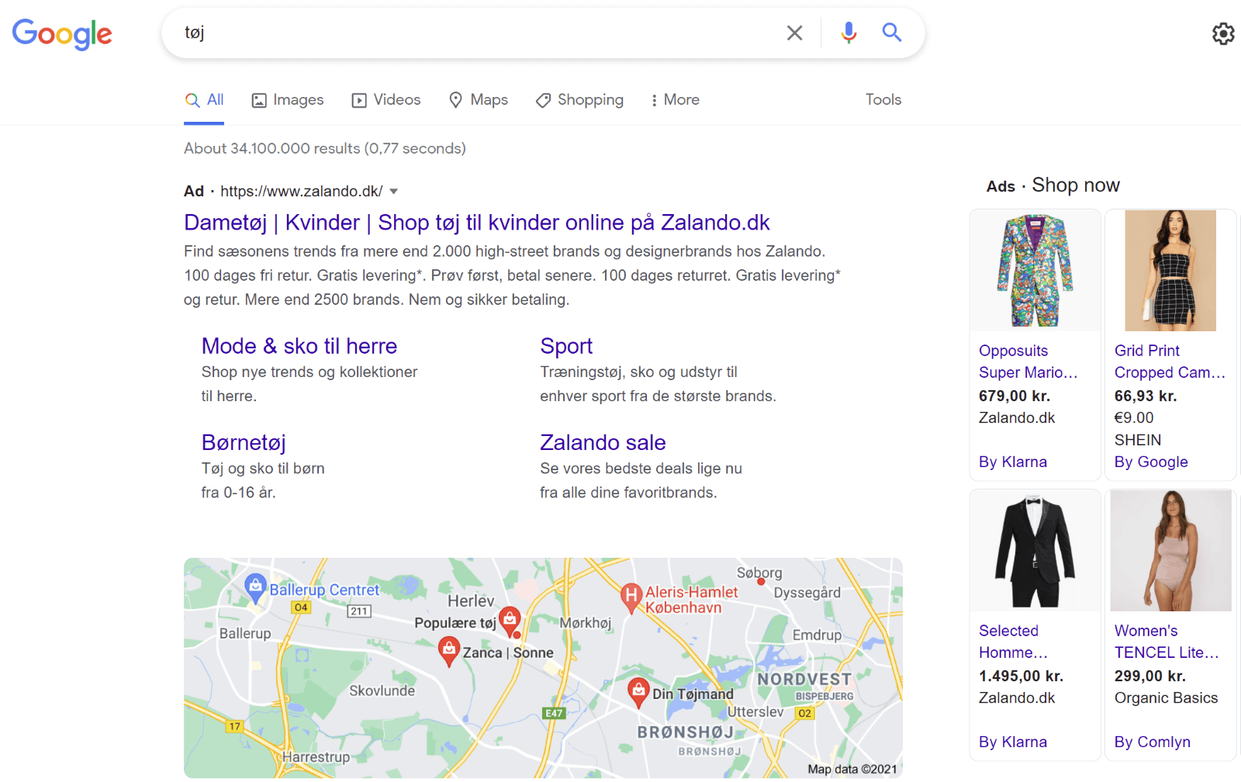Select the All results tab

pos(204,100)
